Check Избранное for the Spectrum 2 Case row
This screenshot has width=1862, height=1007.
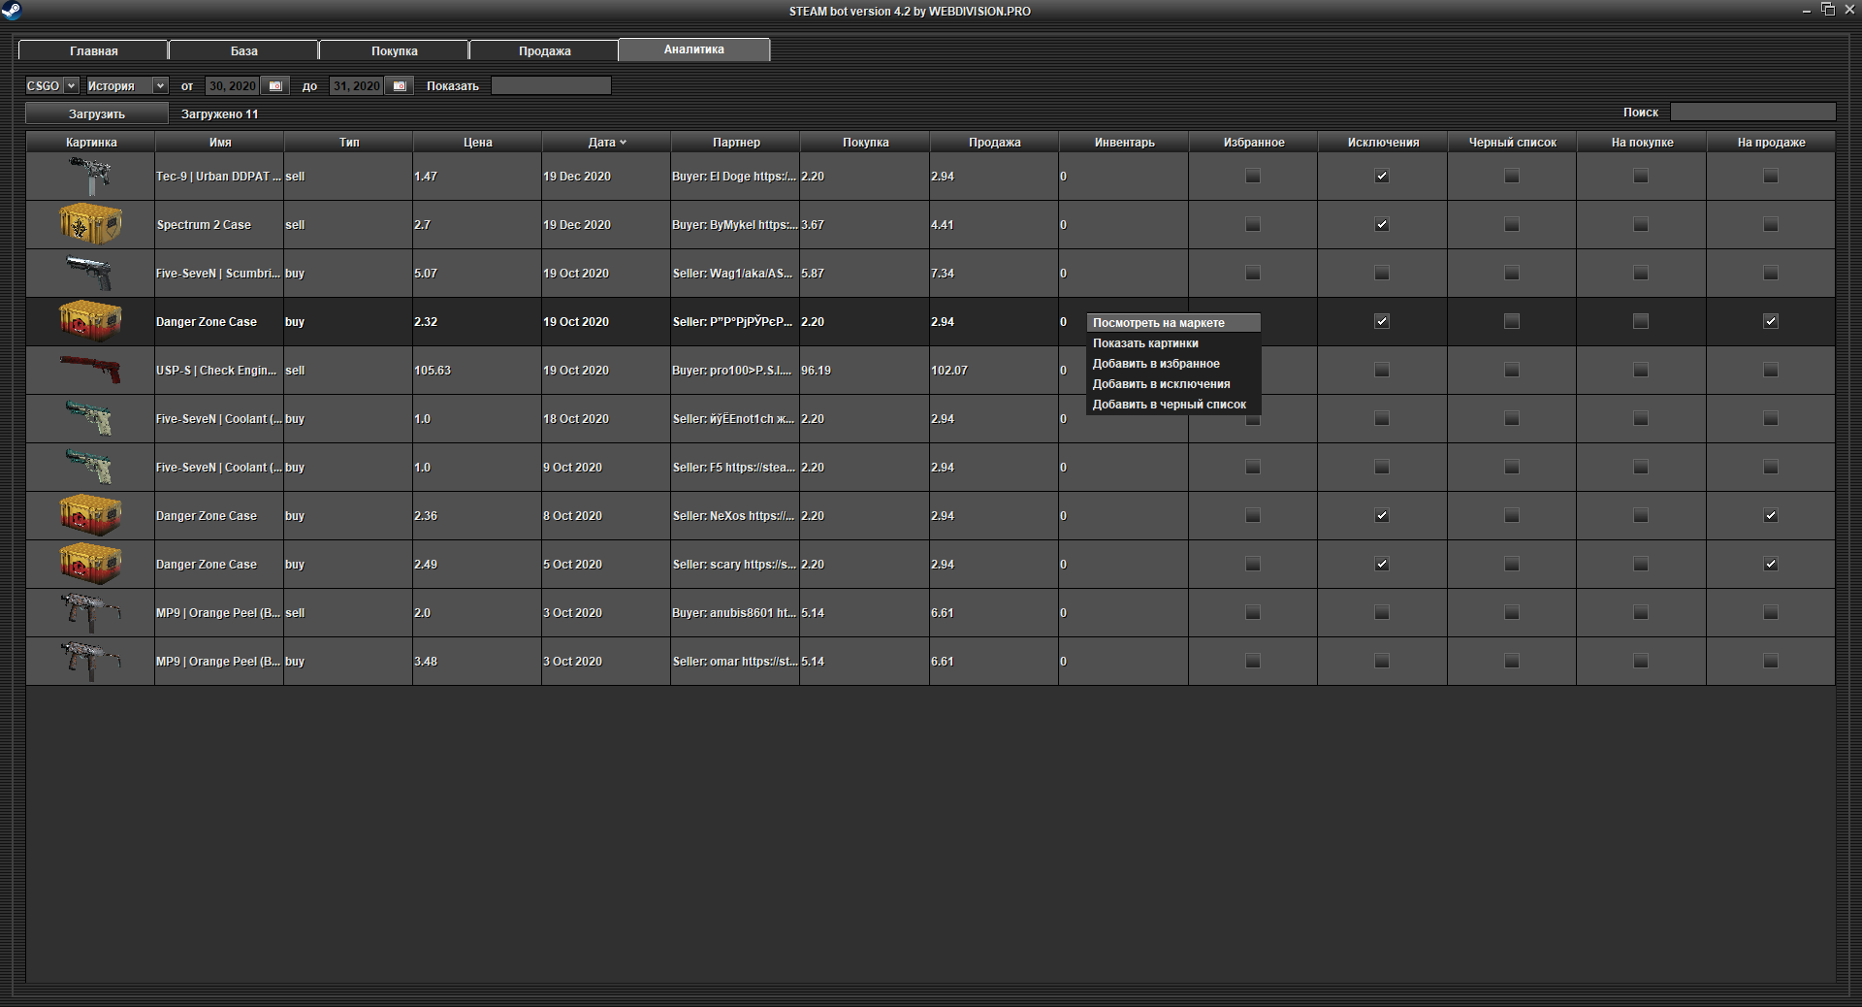(1253, 225)
